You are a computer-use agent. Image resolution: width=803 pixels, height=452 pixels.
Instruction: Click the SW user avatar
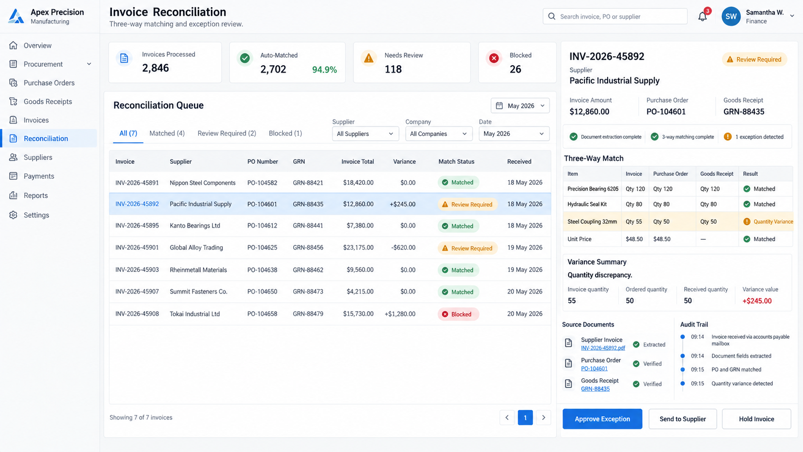tap(731, 16)
